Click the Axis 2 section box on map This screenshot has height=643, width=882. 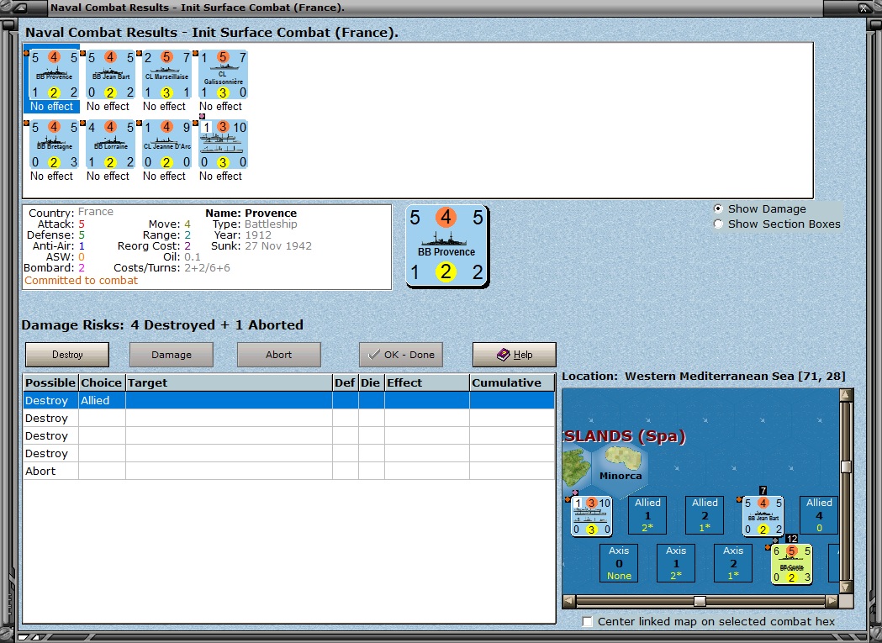click(x=733, y=563)
